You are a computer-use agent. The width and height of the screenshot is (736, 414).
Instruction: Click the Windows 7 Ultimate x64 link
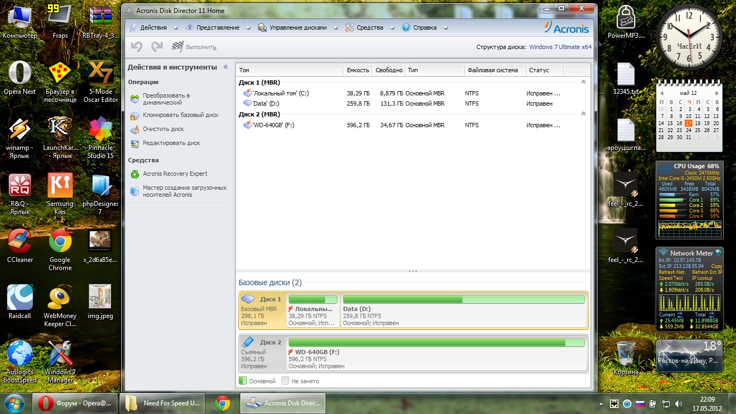[x=560, y=47]
